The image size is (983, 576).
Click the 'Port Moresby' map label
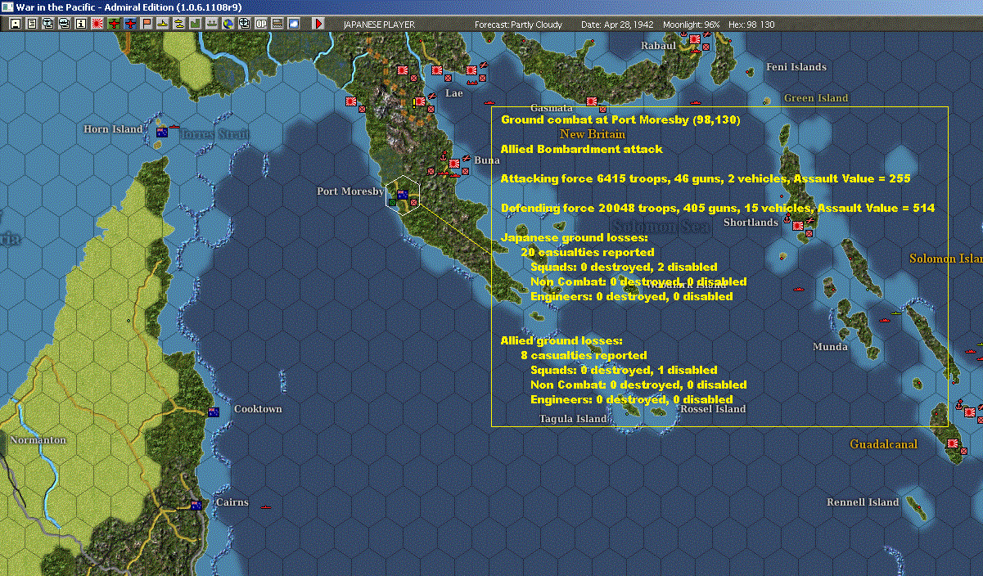[350, 191]
